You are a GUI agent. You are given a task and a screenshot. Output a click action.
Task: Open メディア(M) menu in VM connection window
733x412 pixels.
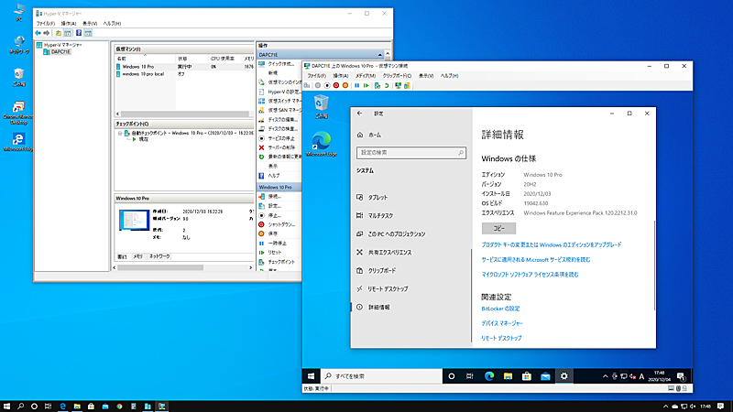pos(366,76)
